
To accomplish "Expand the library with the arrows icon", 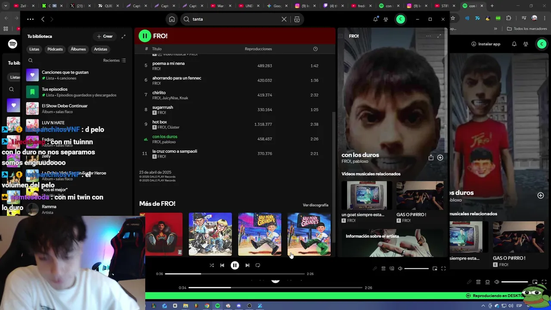I will 124,37.
